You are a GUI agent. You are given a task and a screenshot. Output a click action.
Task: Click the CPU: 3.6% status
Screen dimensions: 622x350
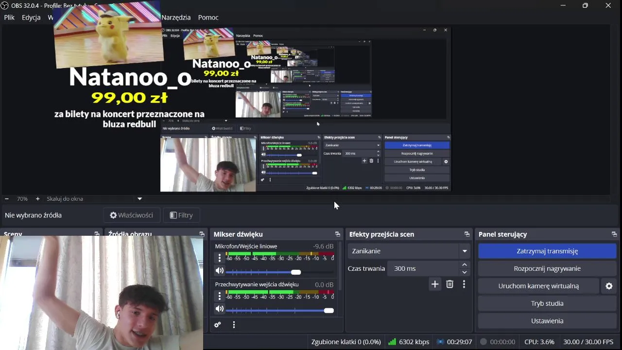pyautogui.click(x=539, y=342)
